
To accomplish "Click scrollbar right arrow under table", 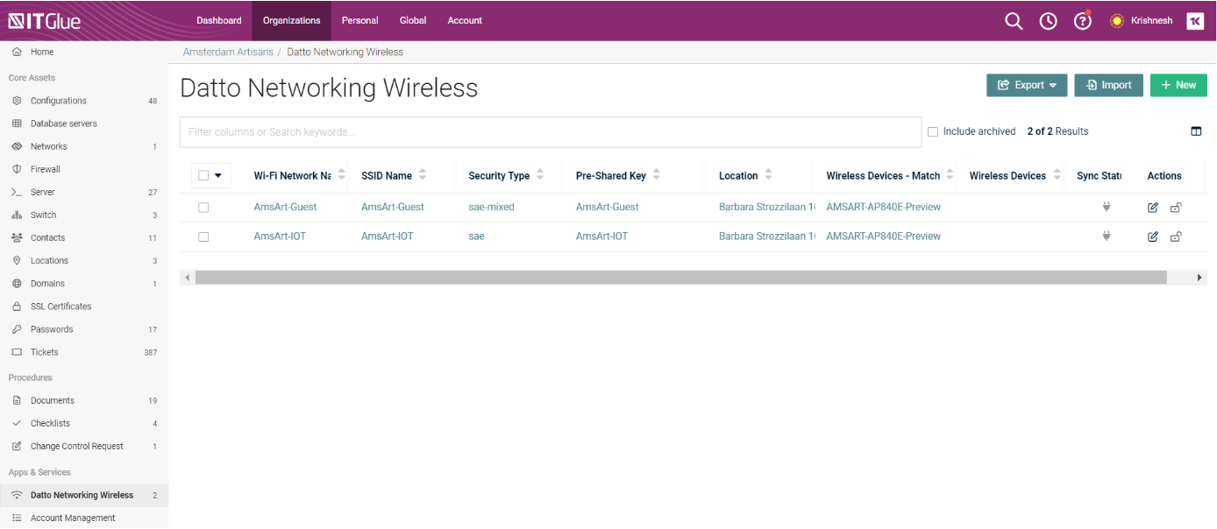I will click(x=1199, y=278).
